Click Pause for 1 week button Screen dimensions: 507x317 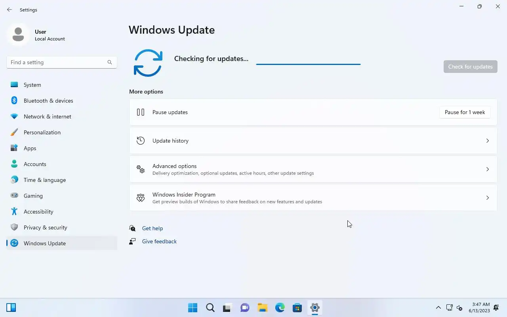(465, 112)
